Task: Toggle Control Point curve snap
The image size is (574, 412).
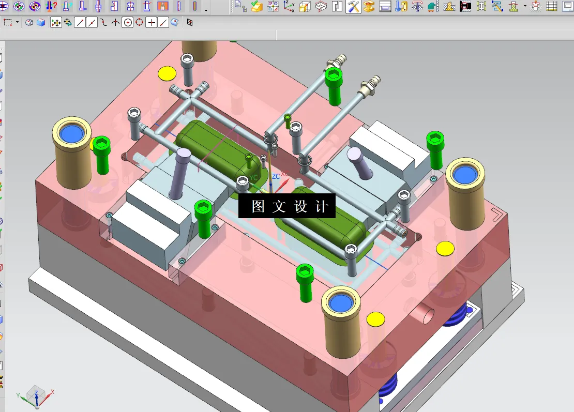Action: click(x=103, y=23)
